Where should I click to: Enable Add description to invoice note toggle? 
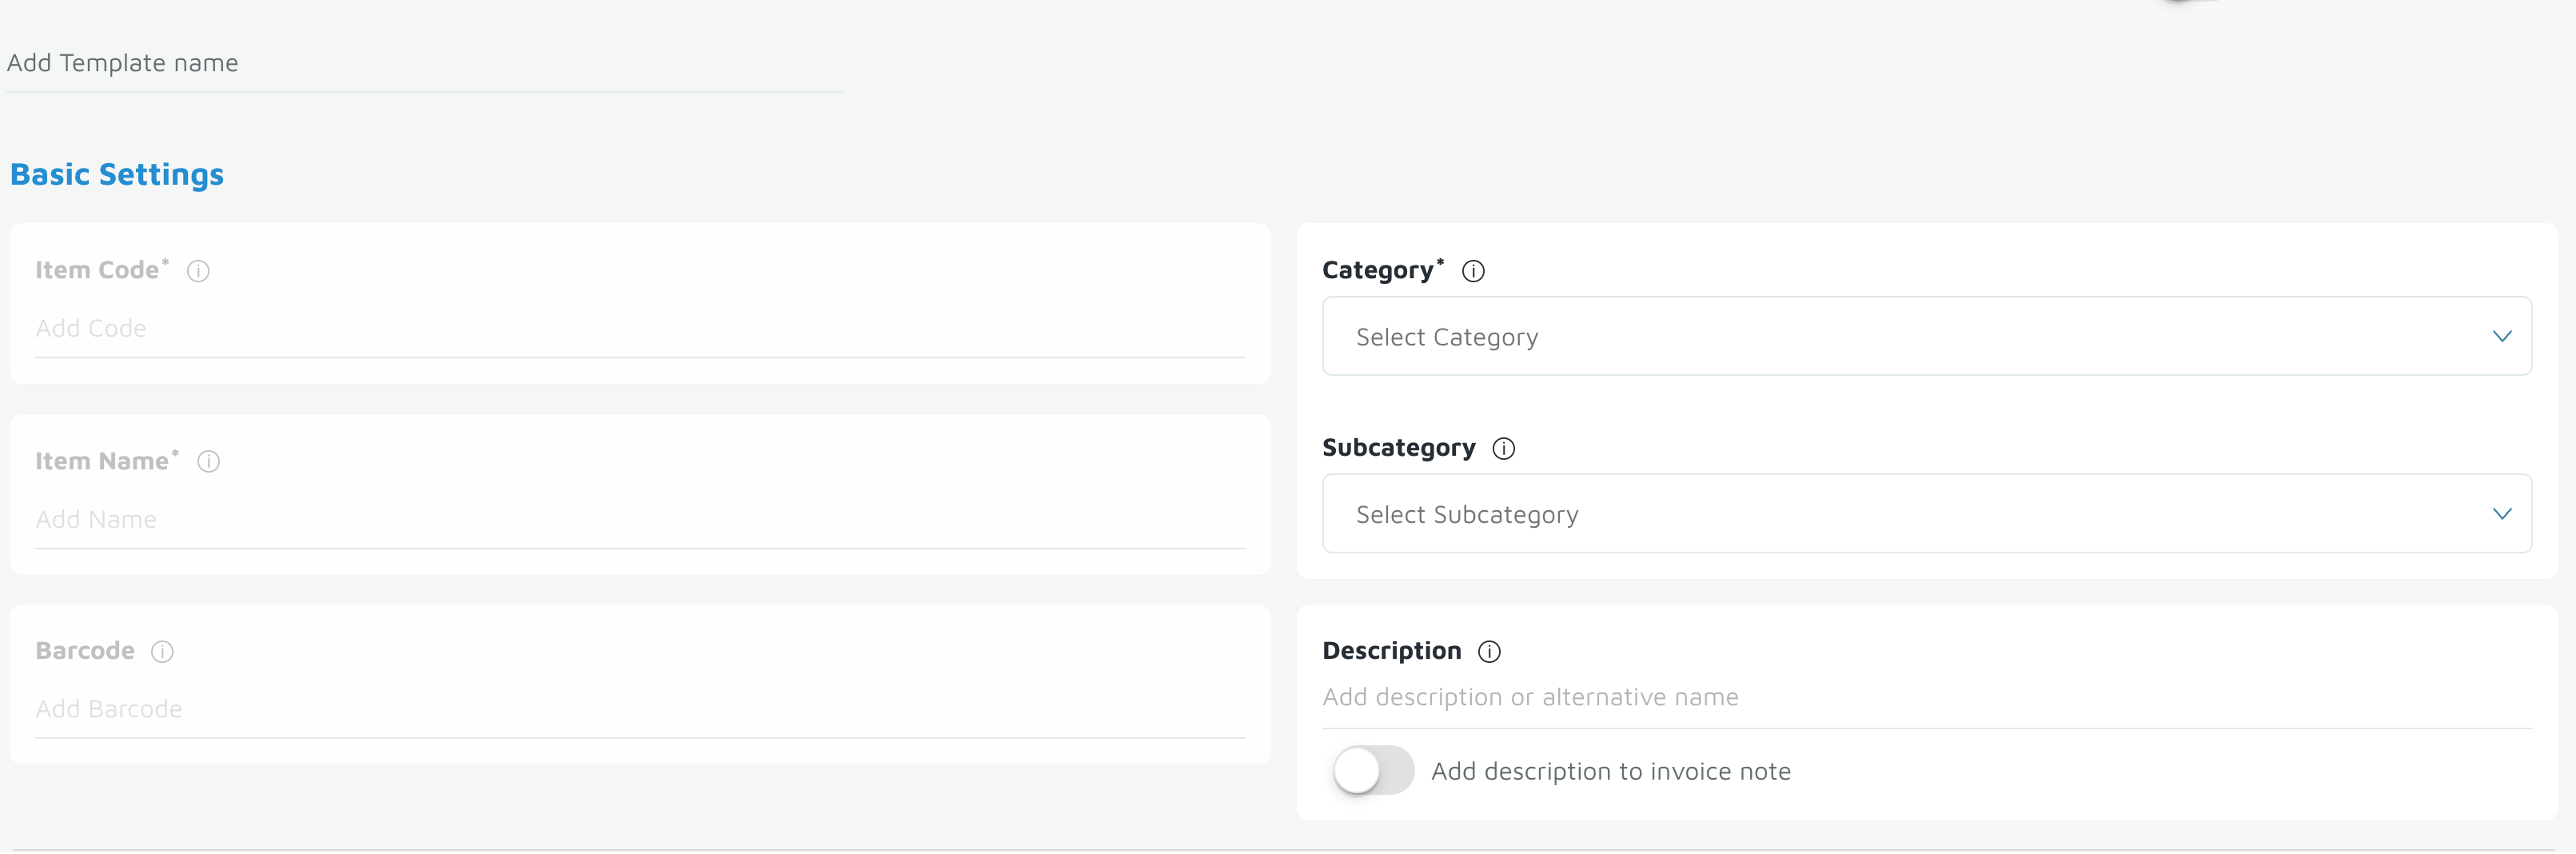[1373, 771]
